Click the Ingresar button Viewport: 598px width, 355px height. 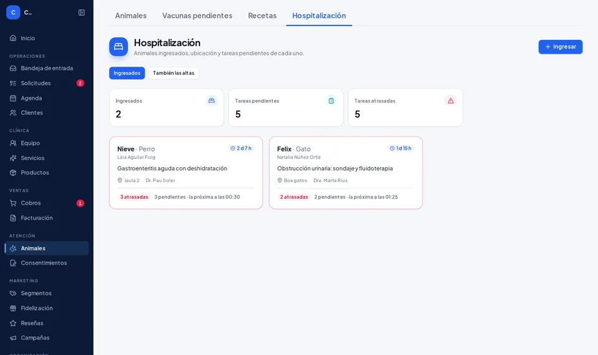(560, 47)
